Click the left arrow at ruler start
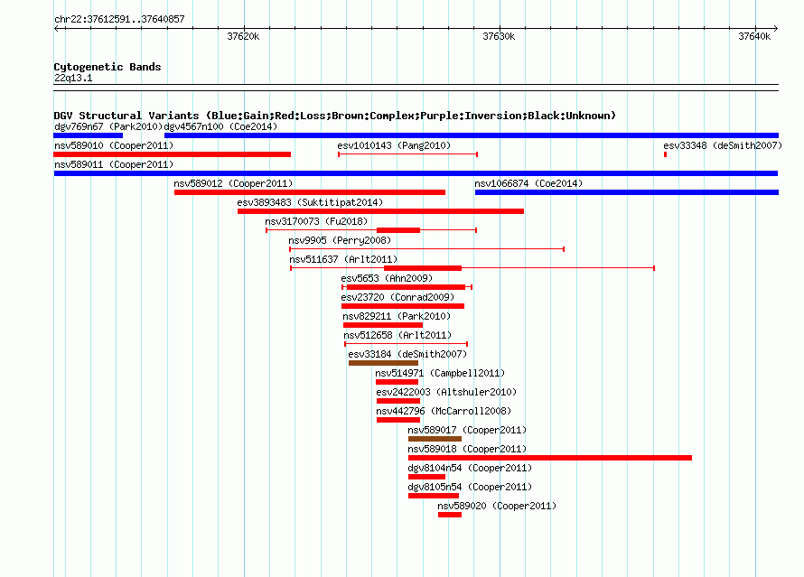 pyautogui.click(x=57, y=29)
